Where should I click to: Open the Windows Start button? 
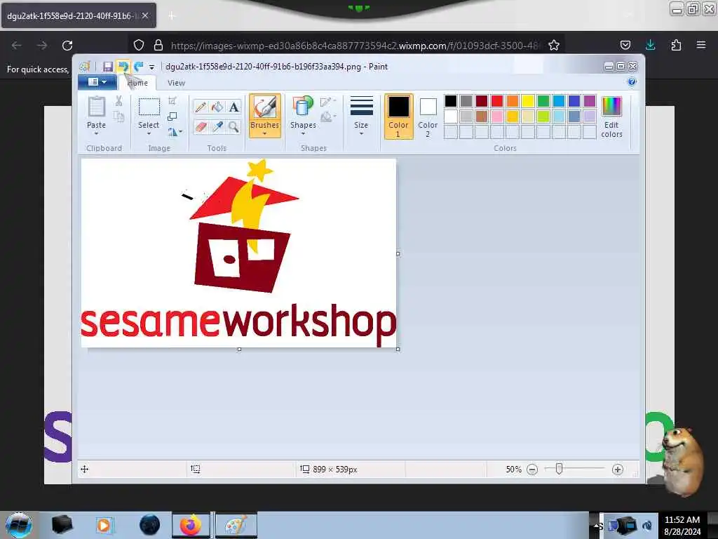(x=19, y=525)
